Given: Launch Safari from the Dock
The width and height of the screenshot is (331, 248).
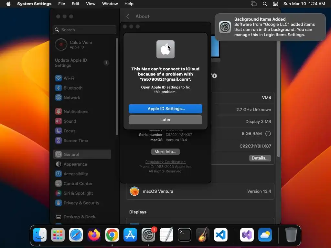Looking at the screenshot, I should 76,235.
